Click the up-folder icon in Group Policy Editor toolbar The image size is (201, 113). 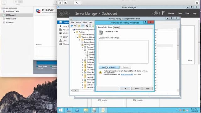coord(79,26)
